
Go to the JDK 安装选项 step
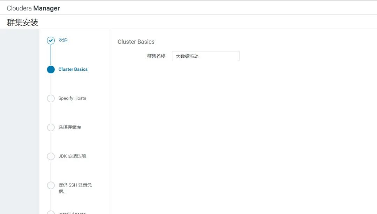pos(73,156)
